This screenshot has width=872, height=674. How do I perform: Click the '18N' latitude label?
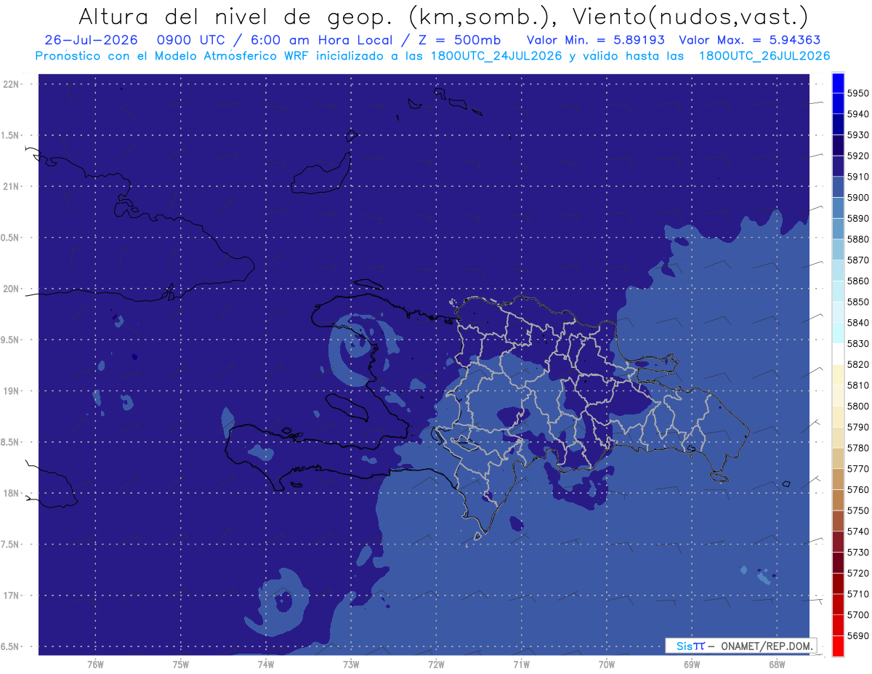click(x=11, y=493)
